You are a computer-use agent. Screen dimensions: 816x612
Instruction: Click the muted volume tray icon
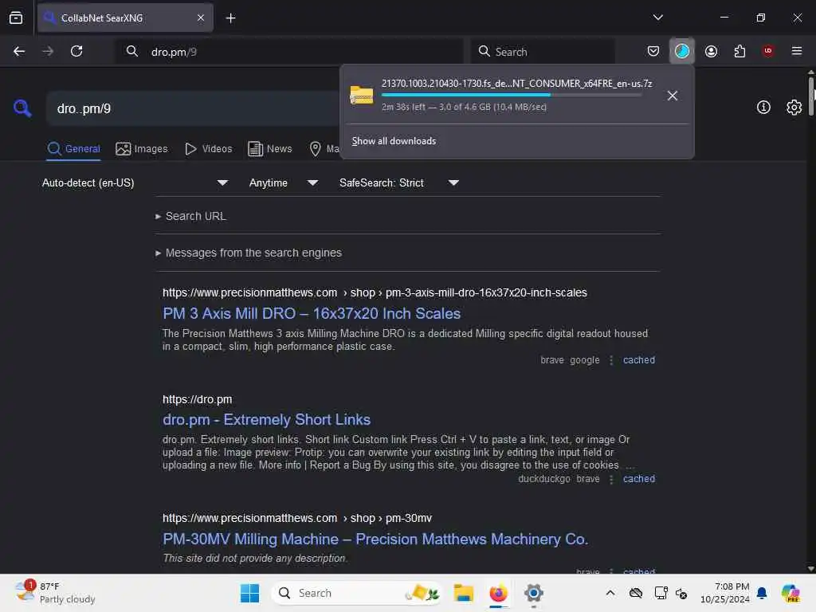pyautogui.click(x=681, y=593)
